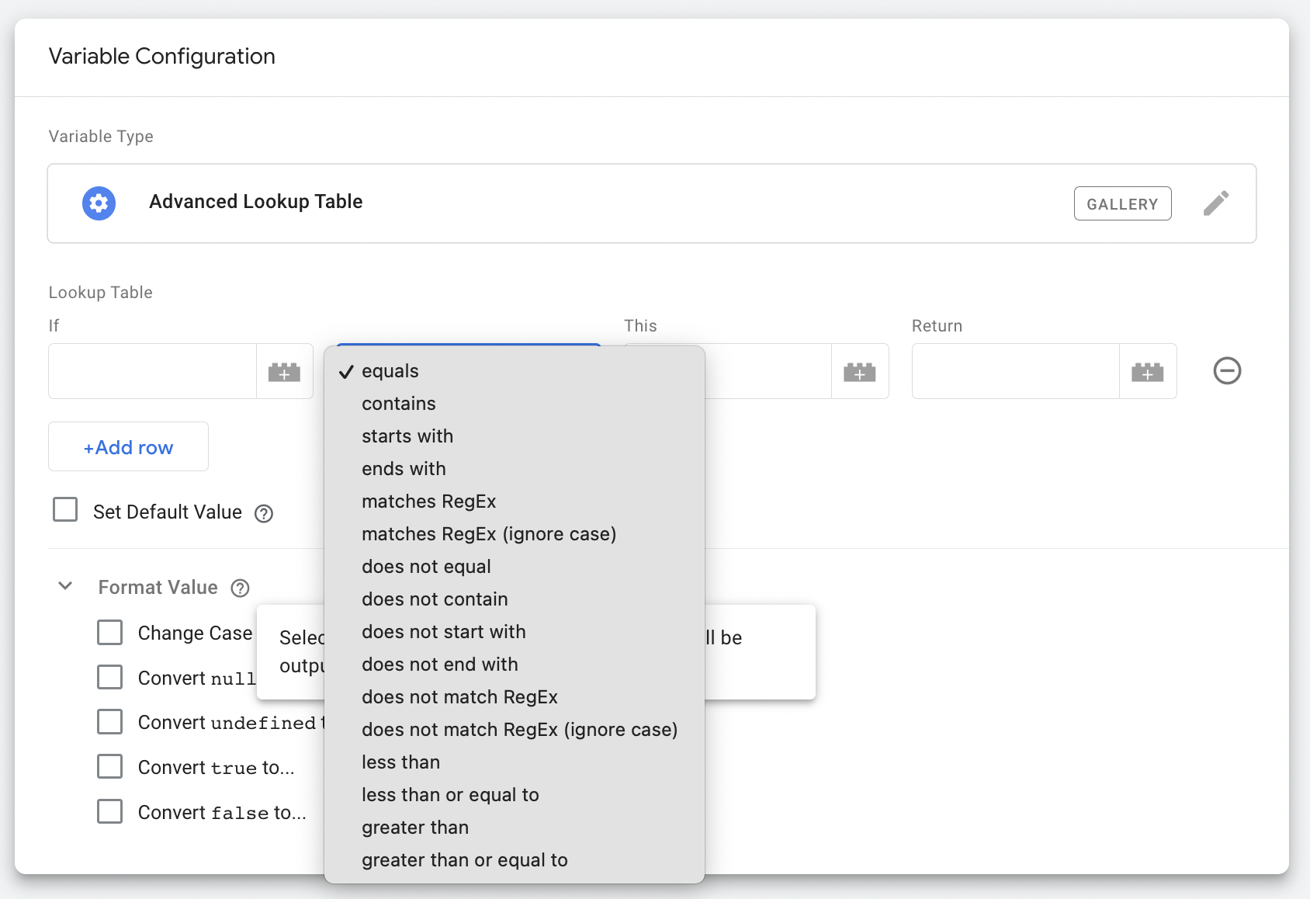This screenshot has width=1310, height=899.
Task: Choose 'less than or equal to' operator
Action: point(515,795)
